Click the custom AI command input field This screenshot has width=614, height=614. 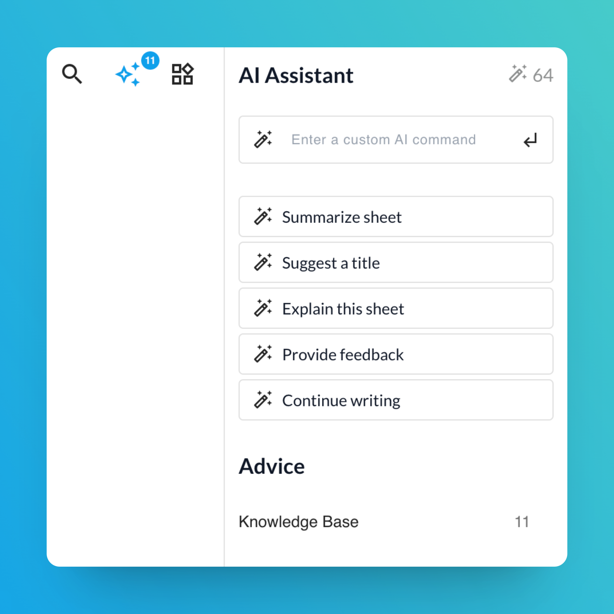pyautogui.click(x=395, y=139)
